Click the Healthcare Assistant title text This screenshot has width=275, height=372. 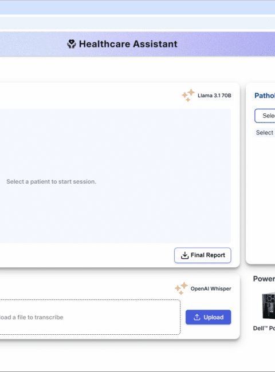coord(128,44)
